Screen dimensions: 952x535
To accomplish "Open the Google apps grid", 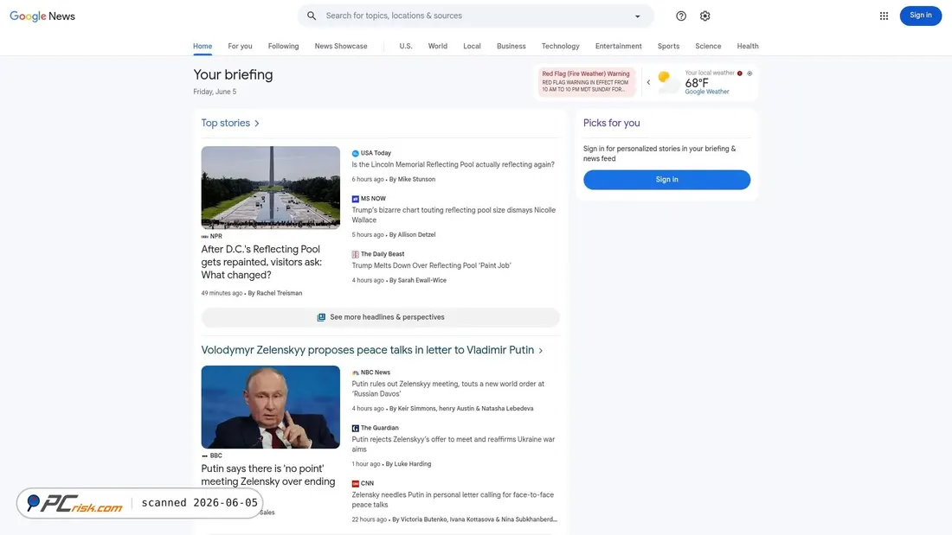I will [x=884, y=16].
